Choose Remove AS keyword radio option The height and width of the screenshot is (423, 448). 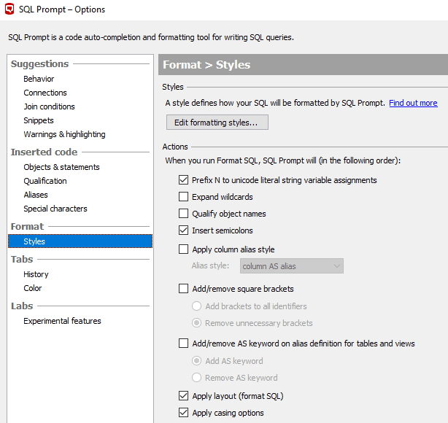coord(196,378)
